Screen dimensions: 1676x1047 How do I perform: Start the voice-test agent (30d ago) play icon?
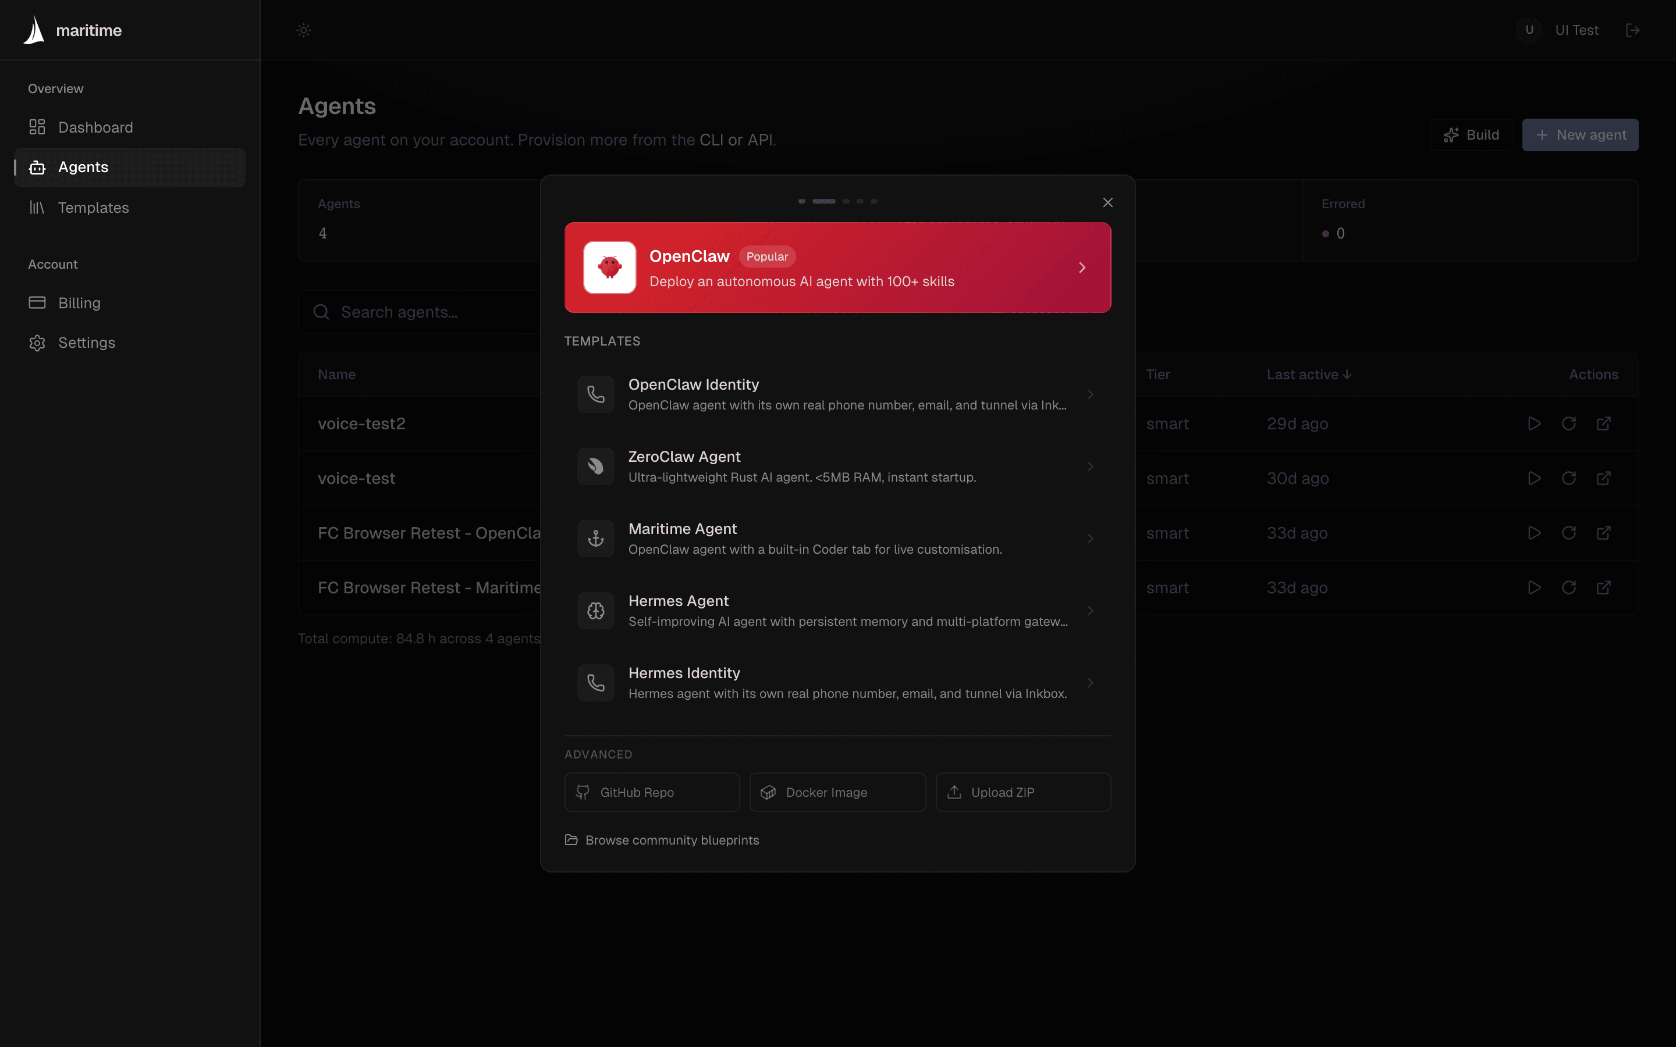[x=1534, y=478]
